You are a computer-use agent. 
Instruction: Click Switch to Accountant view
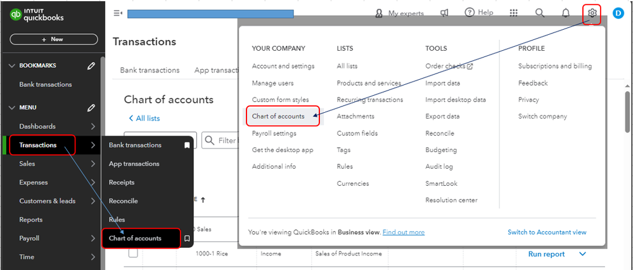click(547, 233)
